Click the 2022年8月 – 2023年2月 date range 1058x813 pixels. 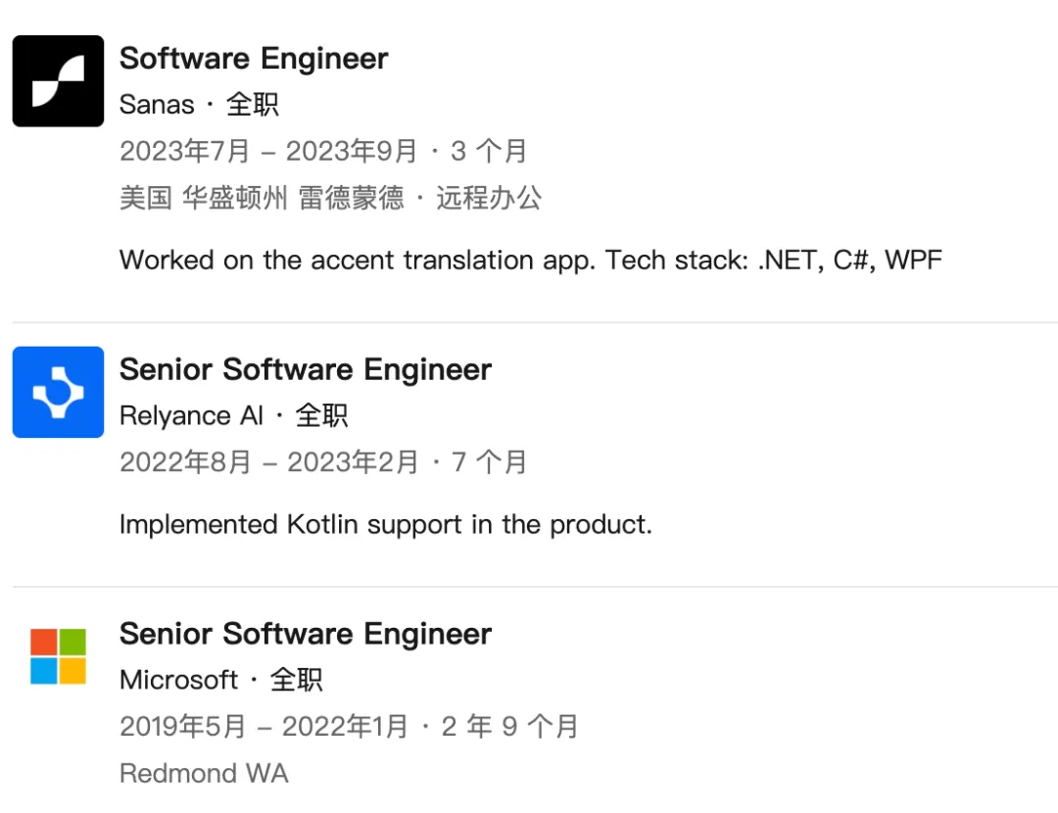(267, 461)
